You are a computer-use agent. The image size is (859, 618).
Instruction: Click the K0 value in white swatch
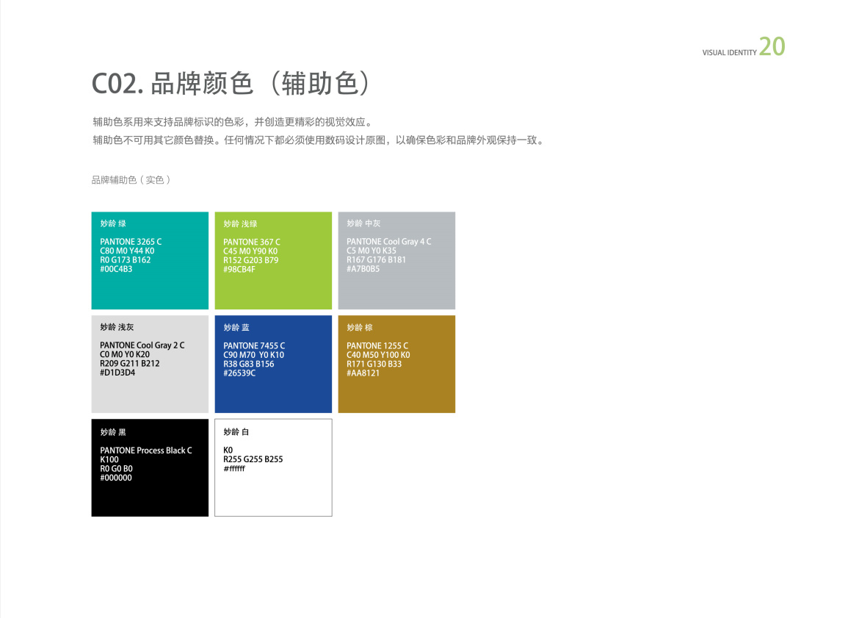[228, 450]
